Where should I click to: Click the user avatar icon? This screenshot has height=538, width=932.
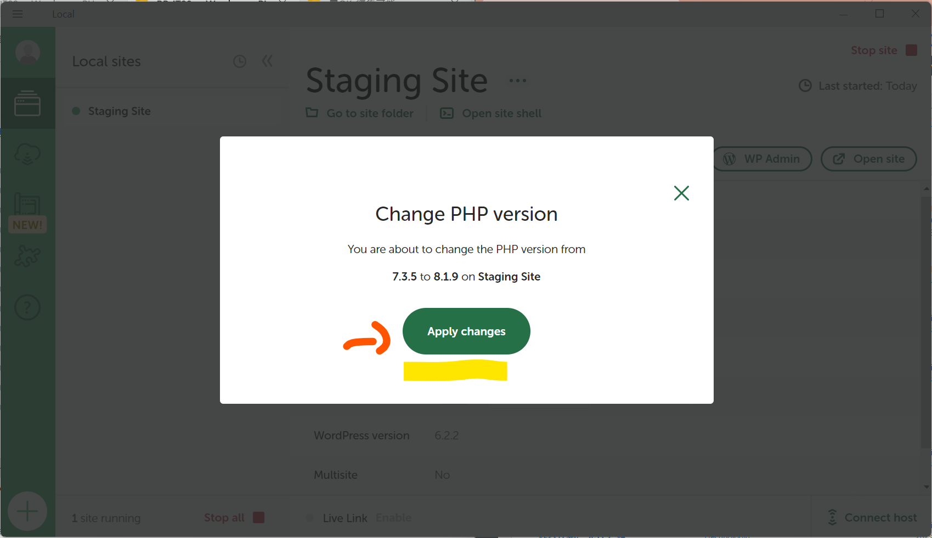(x=27, y=52)
